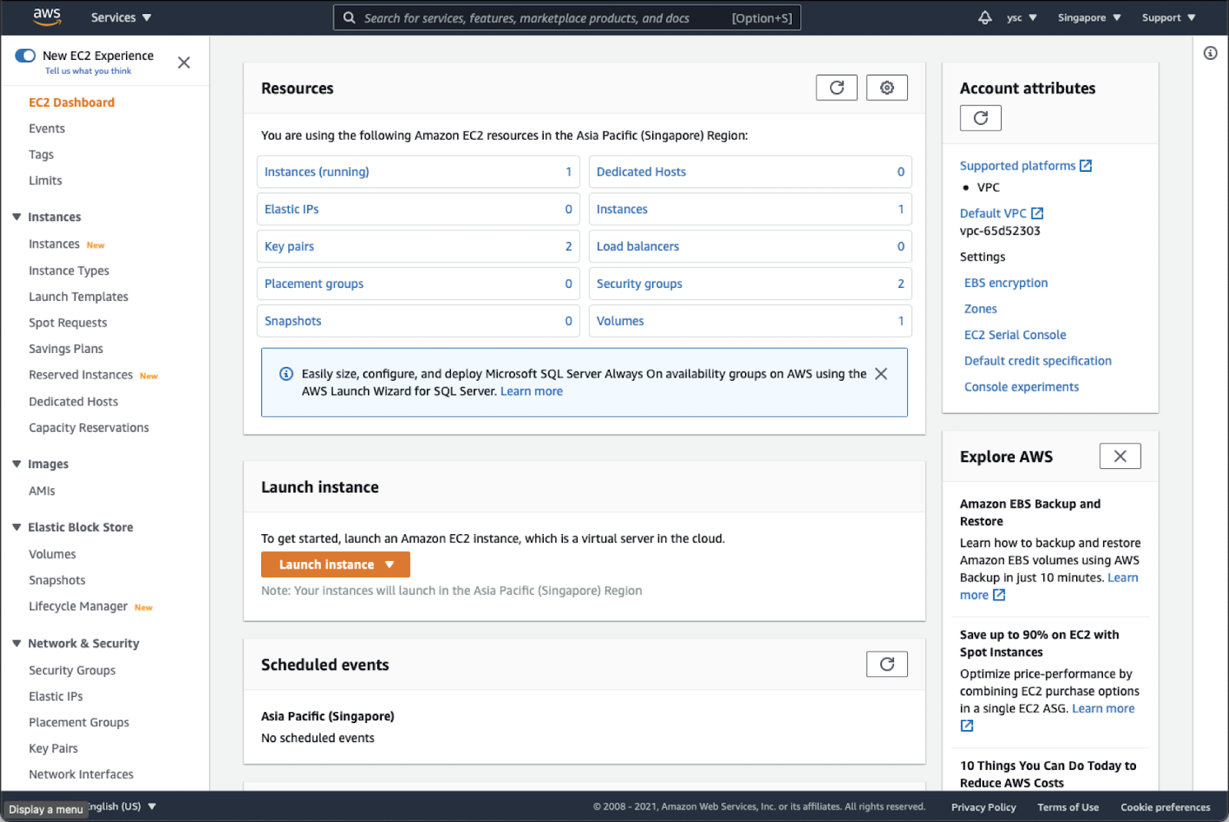Open the Support menu
Image resolution: width=1229 pixels, height=822 pixels.
pos(1168,18)
